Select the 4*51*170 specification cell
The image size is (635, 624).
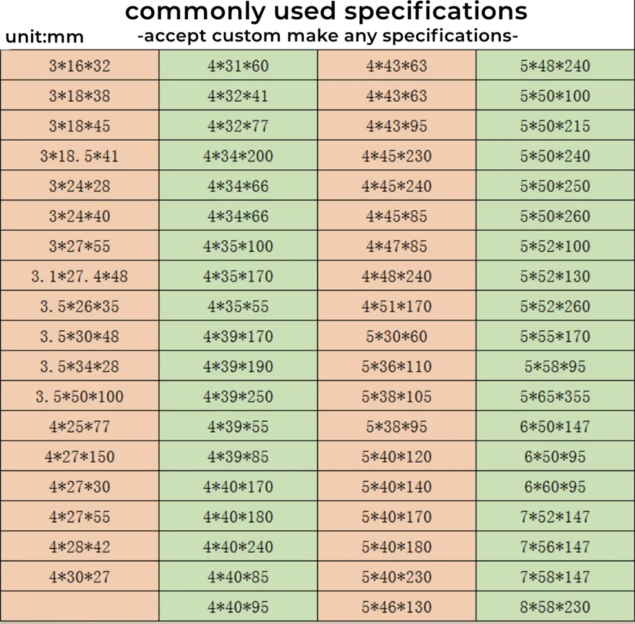[397, 307]
